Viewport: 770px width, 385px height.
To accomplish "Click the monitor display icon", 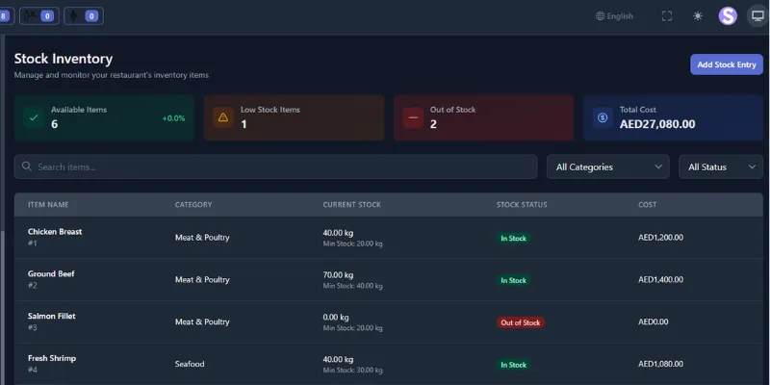I will [x=757, y=16].
